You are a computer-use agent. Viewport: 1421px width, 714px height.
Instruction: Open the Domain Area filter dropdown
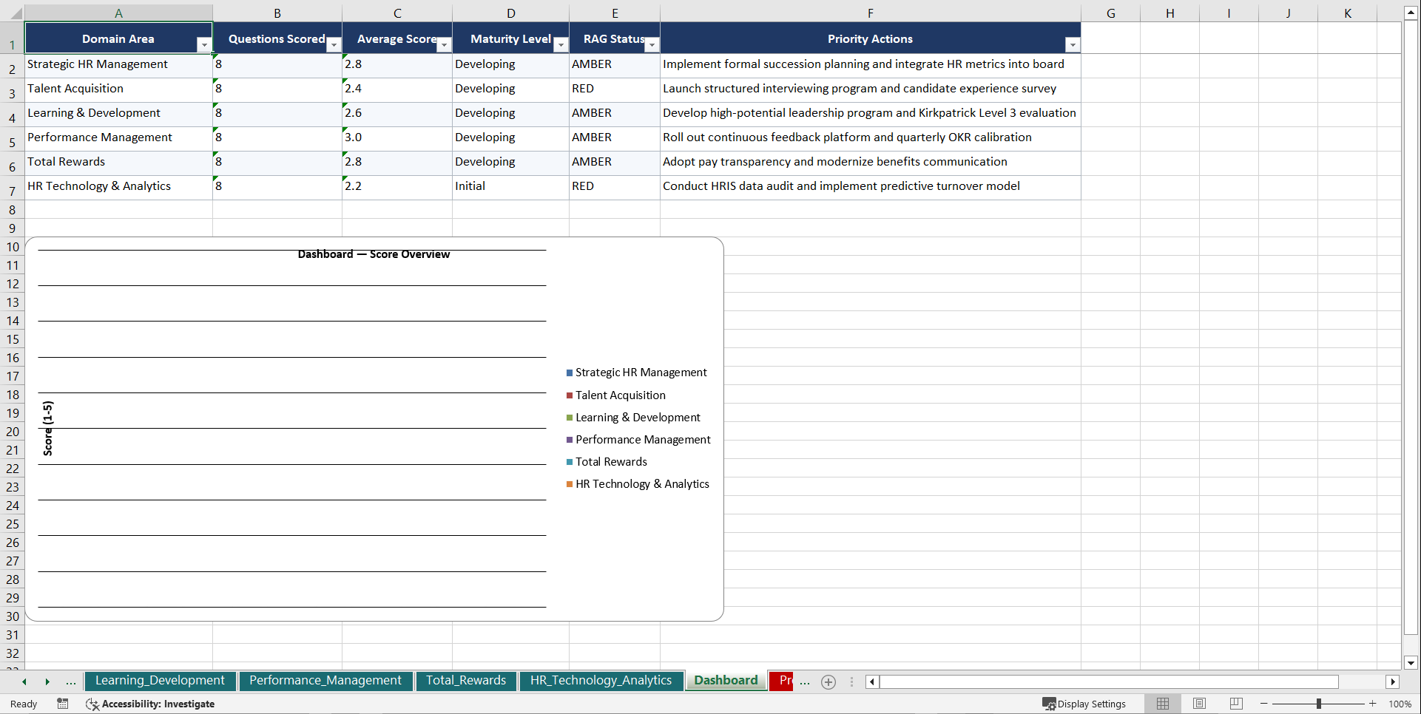[x=204, y=45]
